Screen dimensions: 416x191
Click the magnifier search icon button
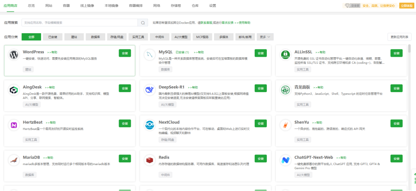pyautogui.click(x=143, y=23)
